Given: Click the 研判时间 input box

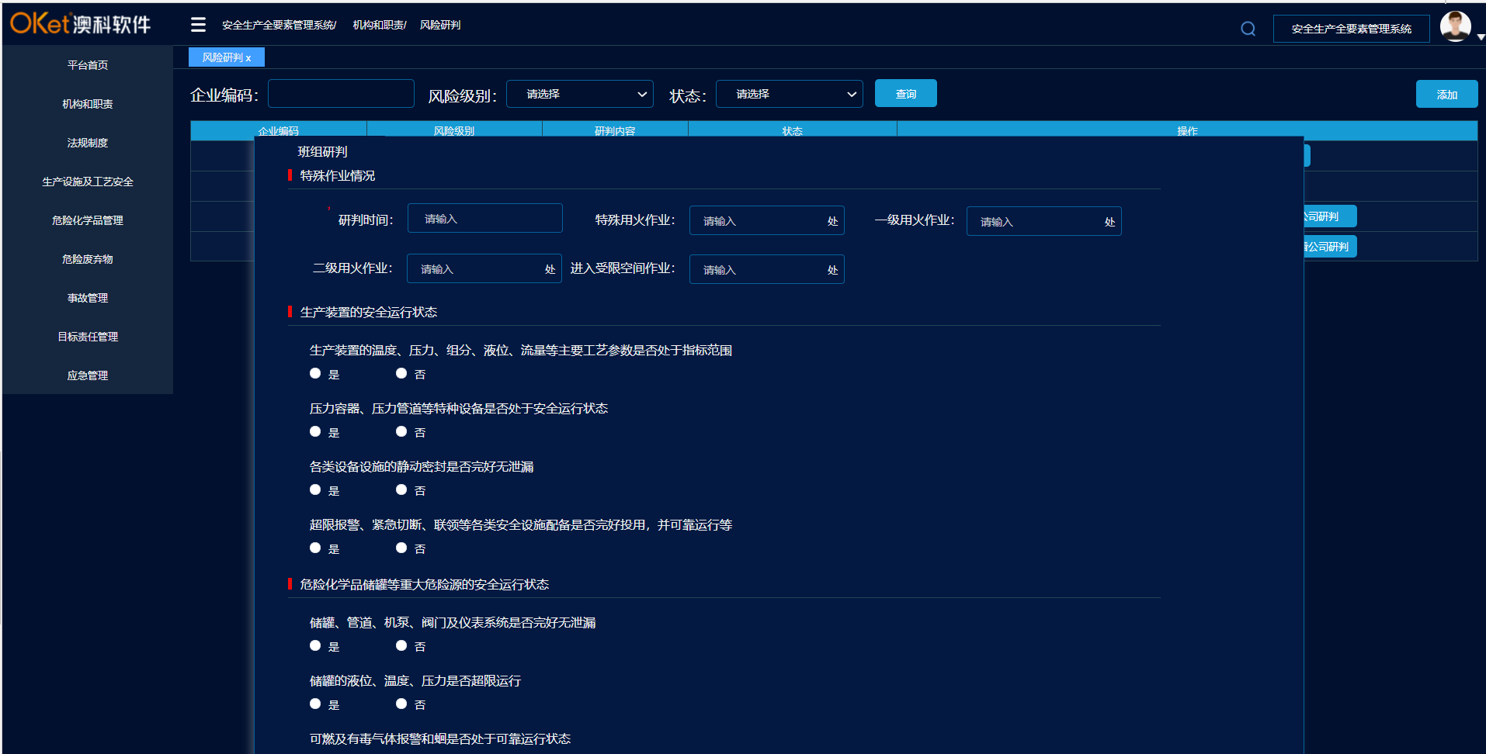Looking at the screenshot, I should [x=484, y=218].
